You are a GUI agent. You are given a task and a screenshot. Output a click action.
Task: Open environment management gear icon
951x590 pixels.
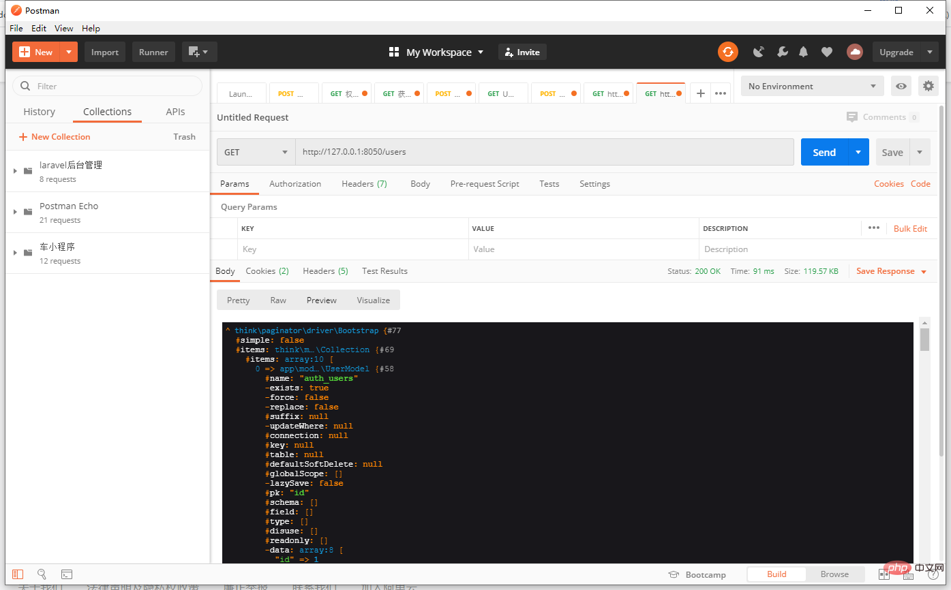tap(928, 86)
